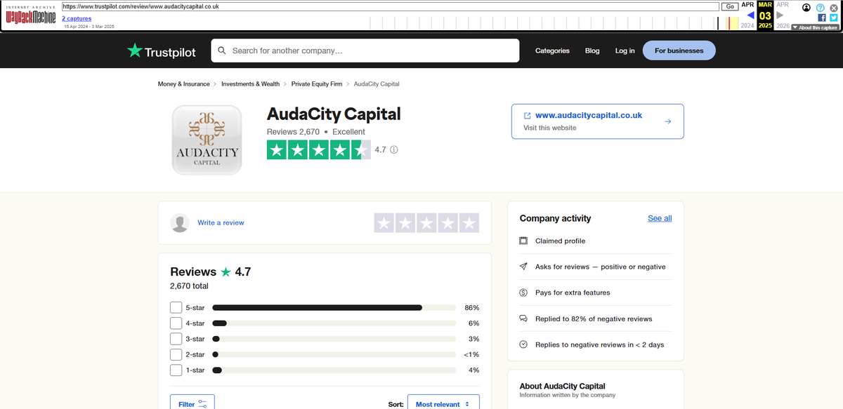The image size is (843, 409).
Task: Click the search magnifier icon
Action: 222,51
